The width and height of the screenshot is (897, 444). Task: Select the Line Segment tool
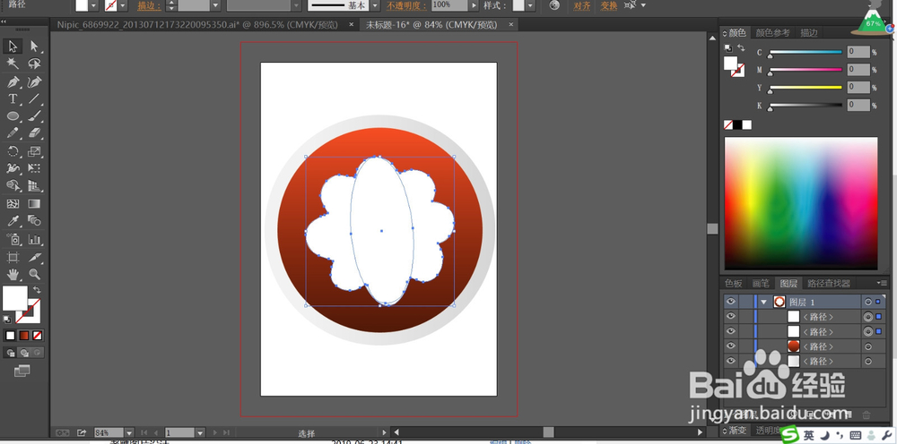pos(34,98)
